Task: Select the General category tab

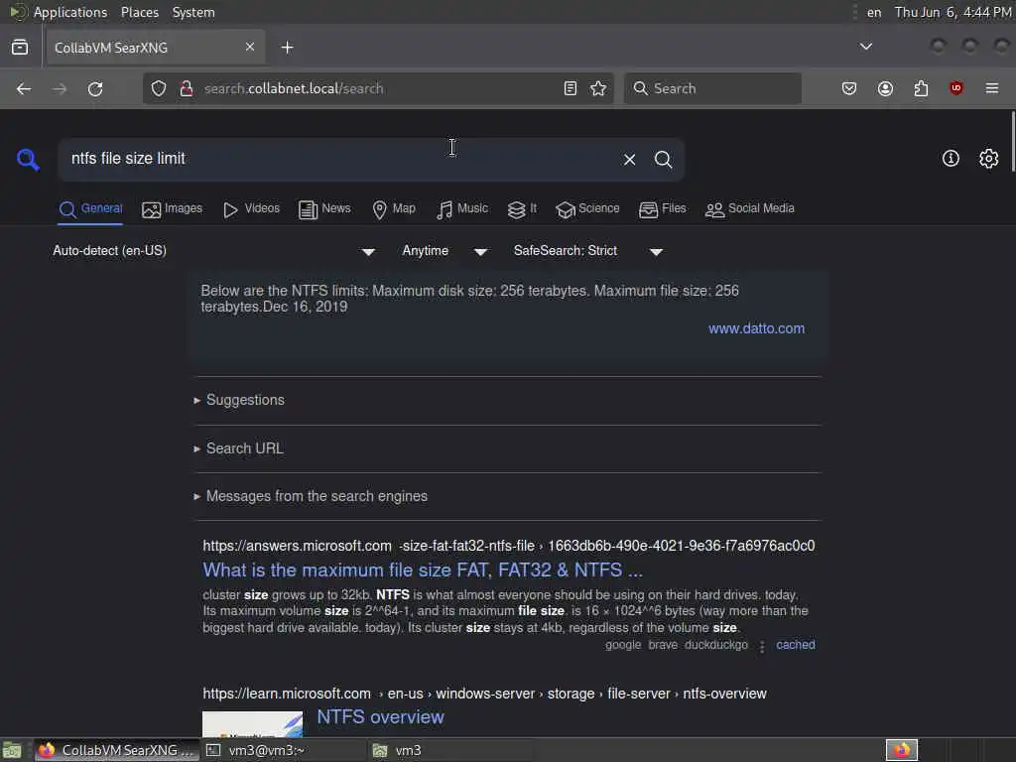Action: coord(90,208)
